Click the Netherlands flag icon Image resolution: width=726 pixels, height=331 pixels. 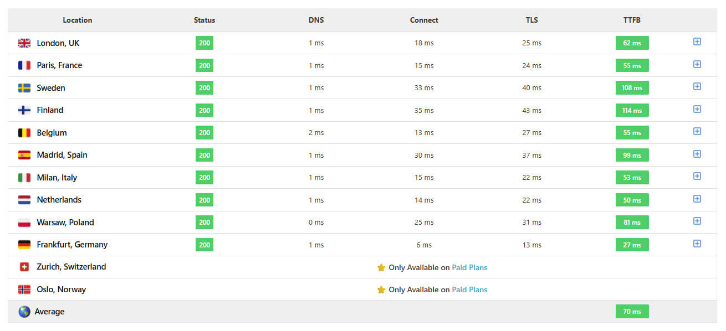[24, 200]
